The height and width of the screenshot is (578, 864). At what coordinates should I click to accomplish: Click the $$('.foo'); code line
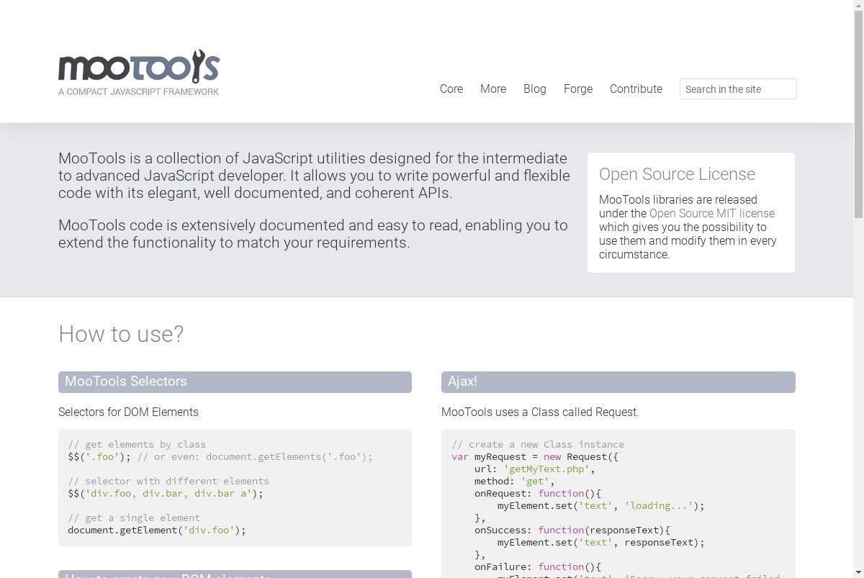pyautogui.click(x=99, y=457)
